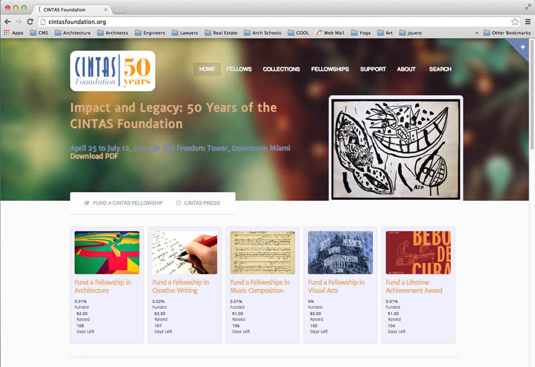Screen dimensions: 535x367
Task: Open the ABOUT menu item
Action: pos(406,69)
